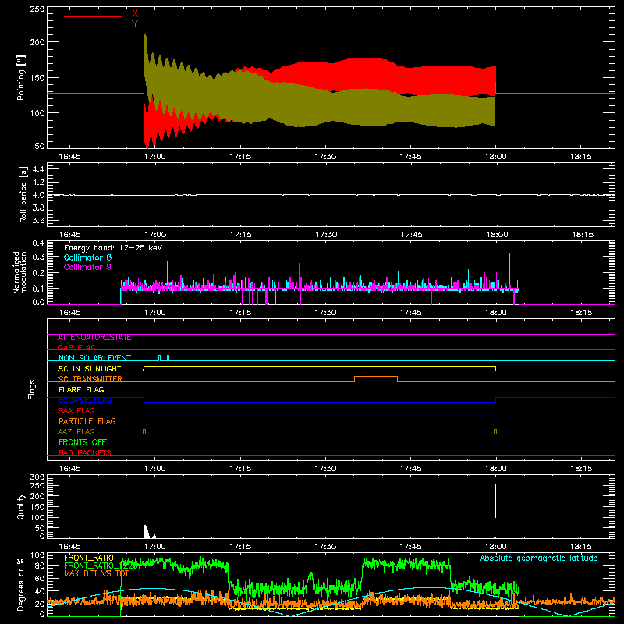Click the NON_SOLAR_EVENT flag label
Image resolution: width=624 pixels, height=624 pixels.
tap(94, 358)
